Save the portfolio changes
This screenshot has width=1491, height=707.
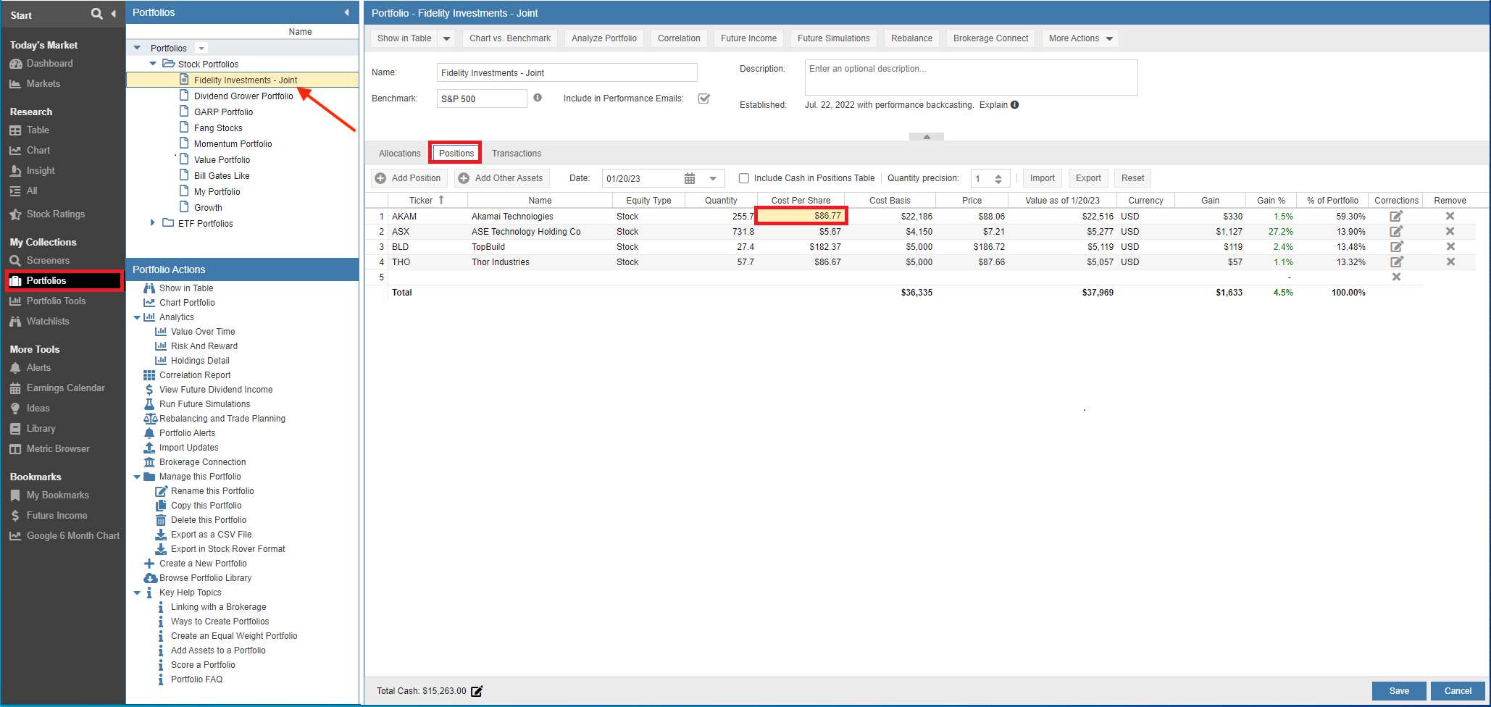[x=1399, y=691]
